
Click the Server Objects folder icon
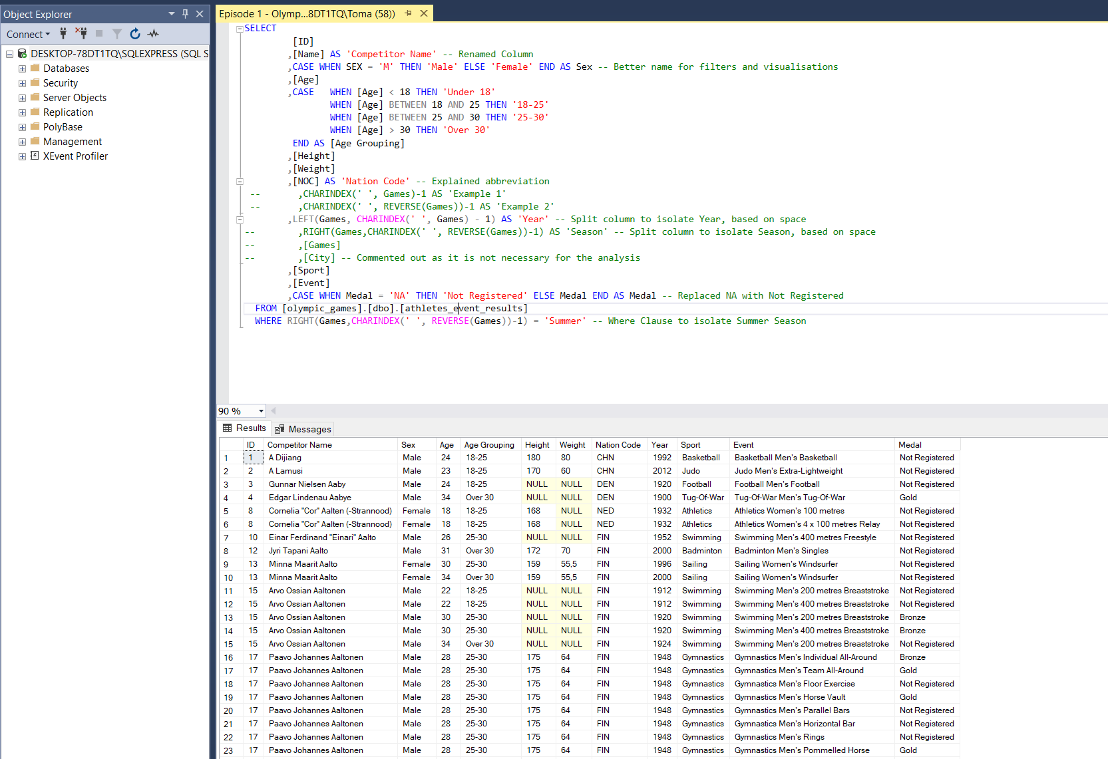35,97
